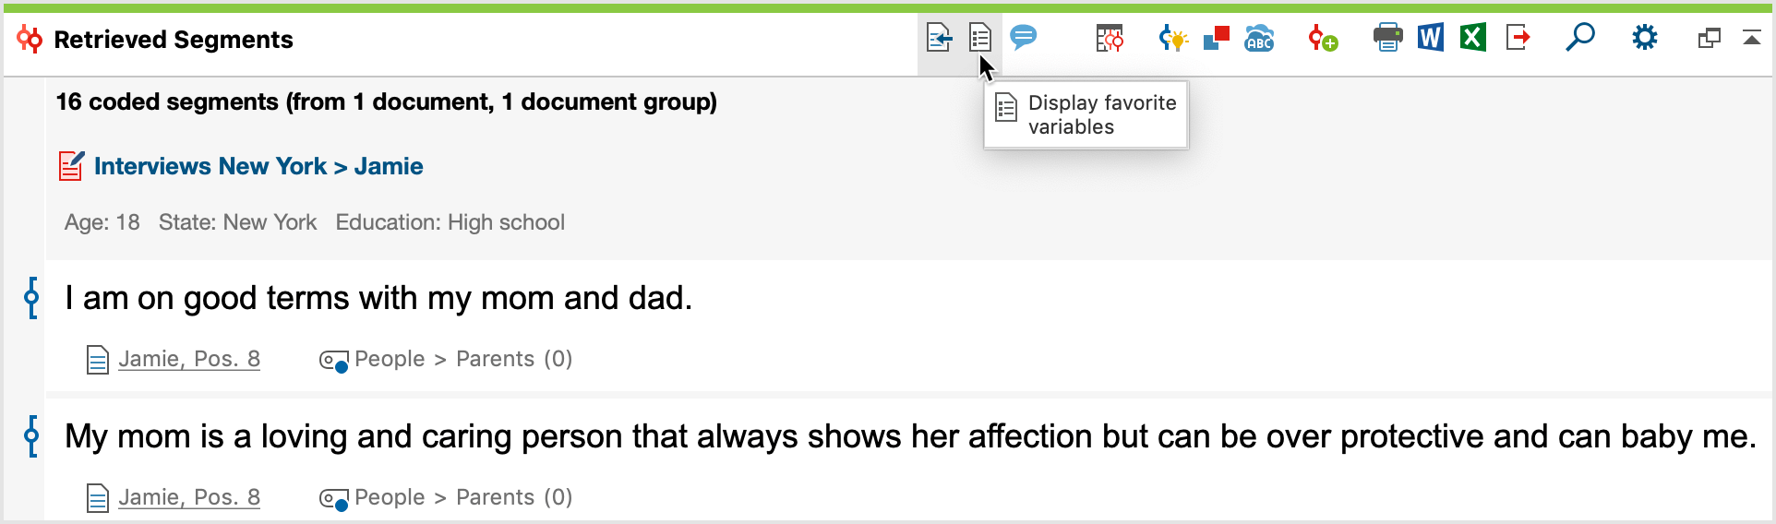1776x524 pixels.
Task: Undock the Retrieved Segments window
Action: click(1709, 39)
